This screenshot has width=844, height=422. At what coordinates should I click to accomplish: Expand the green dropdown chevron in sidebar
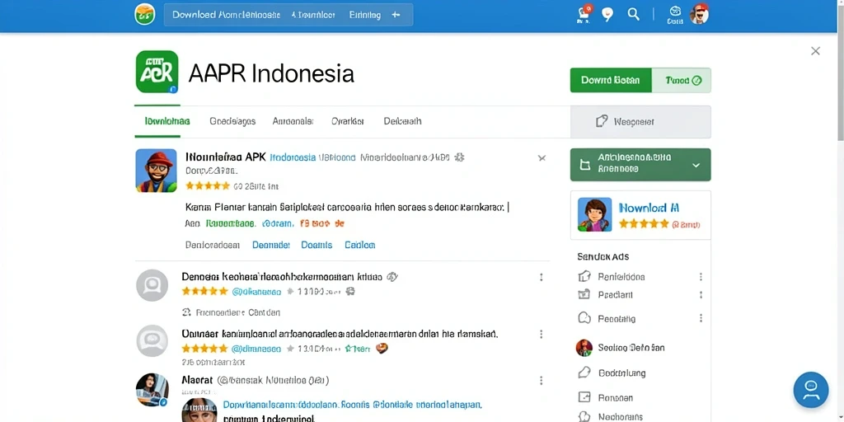click(696, 165)
